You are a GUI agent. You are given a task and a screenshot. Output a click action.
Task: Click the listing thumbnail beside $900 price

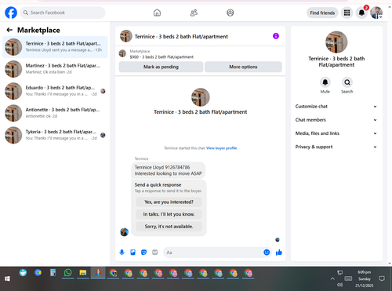pos(122,53)
